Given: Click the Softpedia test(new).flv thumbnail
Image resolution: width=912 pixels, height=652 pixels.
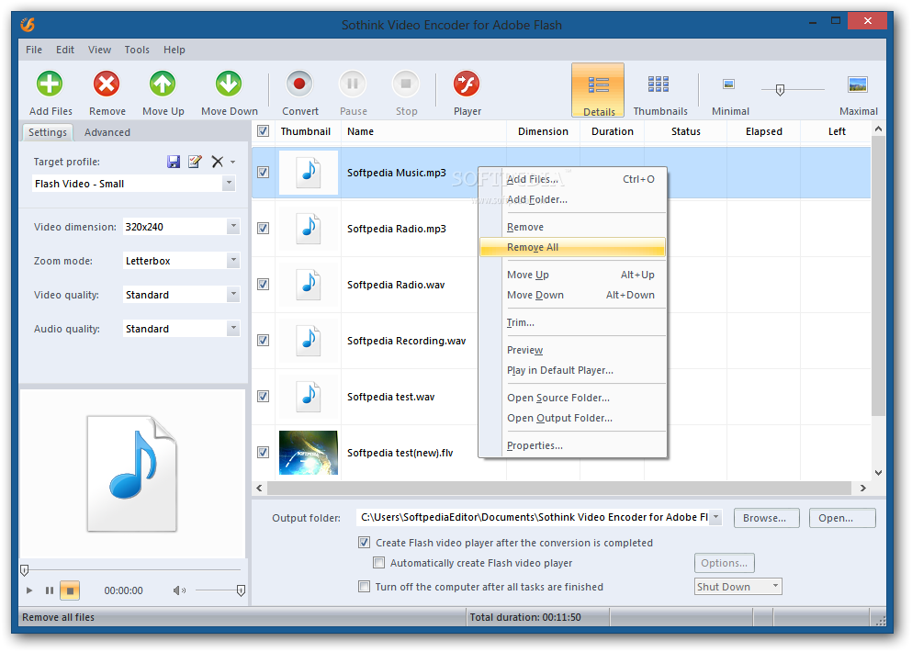Looking at the screenshot, I should [x=309, y=453].
